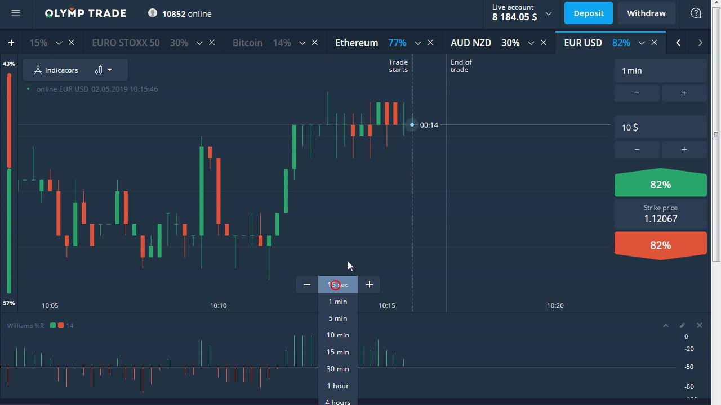Click the trade amount 10 $ field

[x=660, y=127]
